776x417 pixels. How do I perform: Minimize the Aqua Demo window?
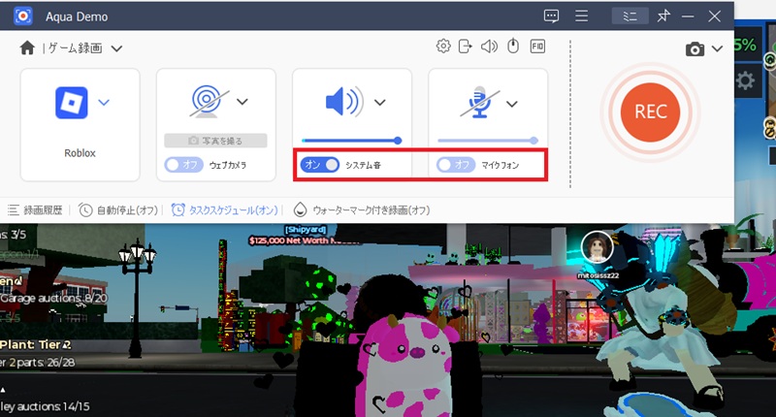click(x=688, y=16)
